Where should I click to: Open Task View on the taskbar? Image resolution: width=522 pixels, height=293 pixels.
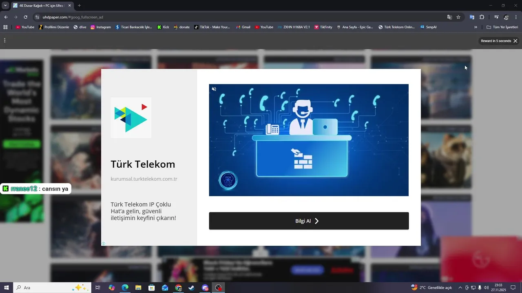(98, 288)
